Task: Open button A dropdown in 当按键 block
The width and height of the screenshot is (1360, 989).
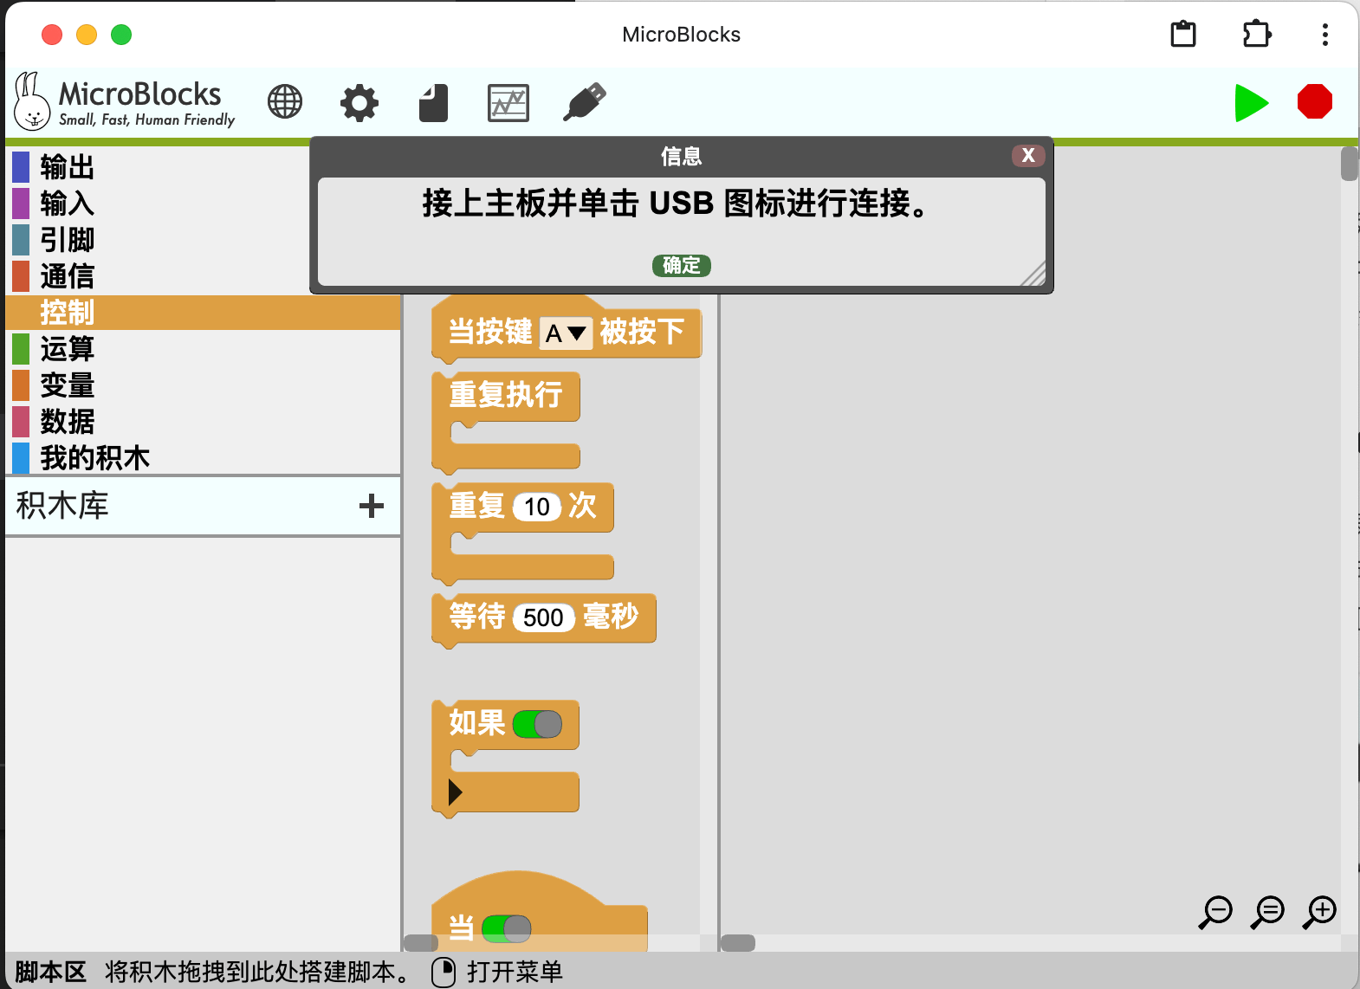Action: (567, 333)
